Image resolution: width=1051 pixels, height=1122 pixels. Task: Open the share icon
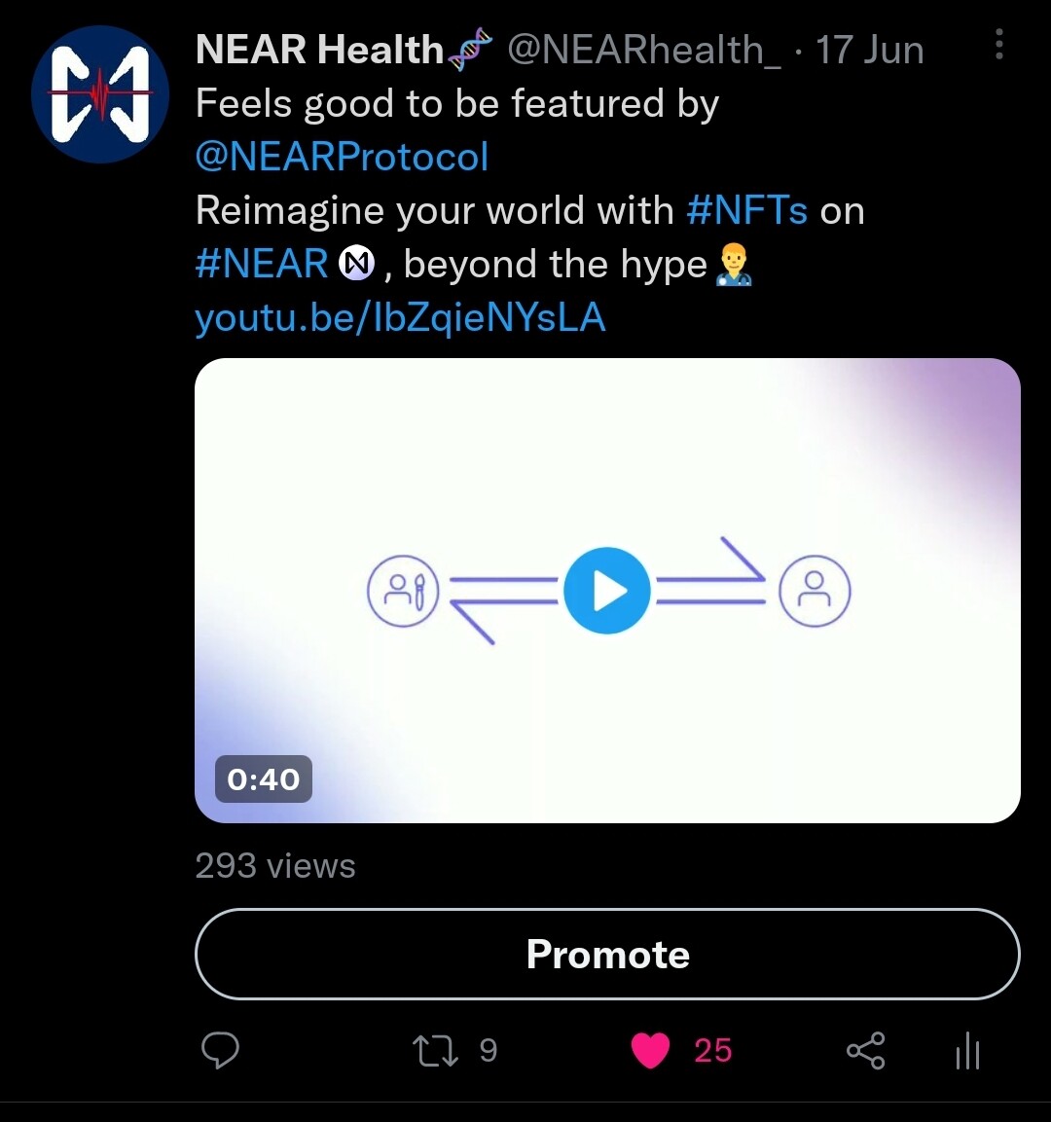pos(866,1051)
